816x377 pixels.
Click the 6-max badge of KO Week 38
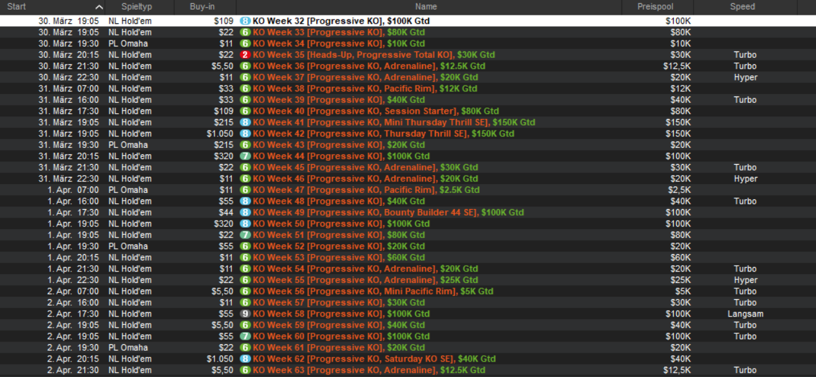click(245, 89)
